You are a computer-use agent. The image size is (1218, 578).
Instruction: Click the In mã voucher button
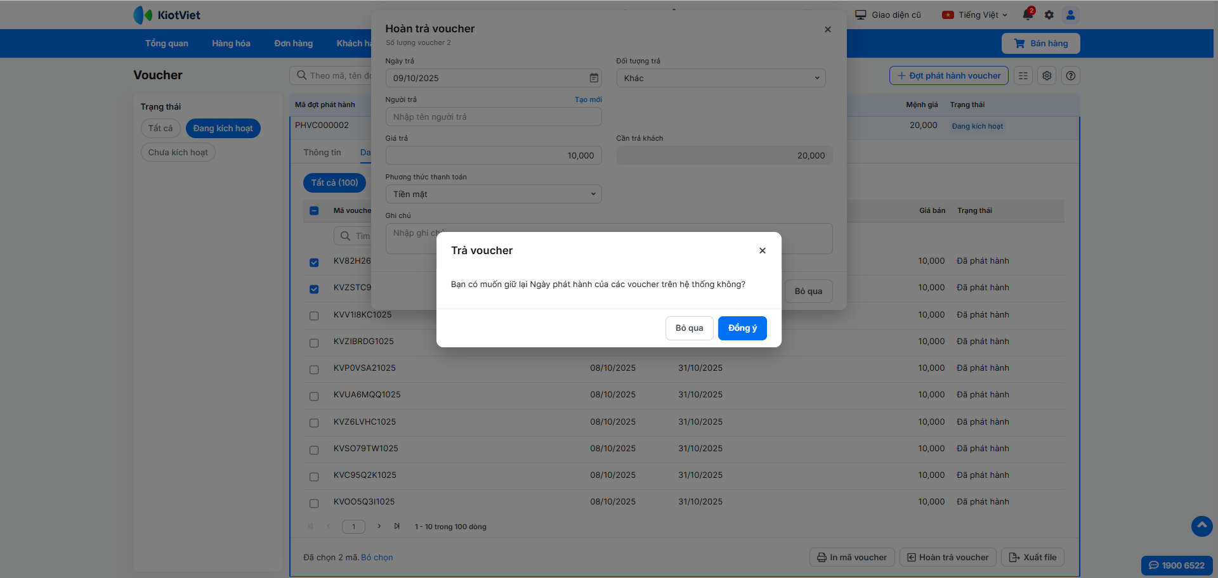(852, 557)
